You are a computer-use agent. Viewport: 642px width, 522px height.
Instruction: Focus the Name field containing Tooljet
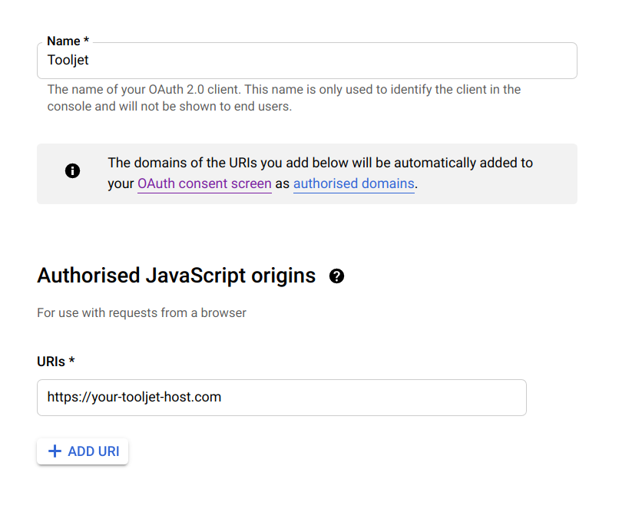[307, 61]
